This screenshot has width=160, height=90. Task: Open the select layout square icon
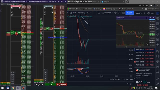click(99, 13)
